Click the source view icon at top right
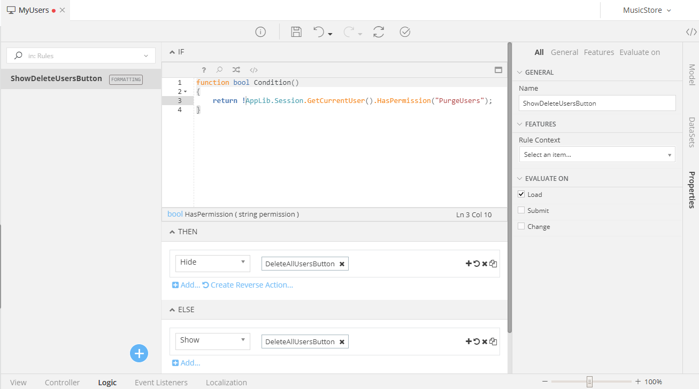 point(691,32)
